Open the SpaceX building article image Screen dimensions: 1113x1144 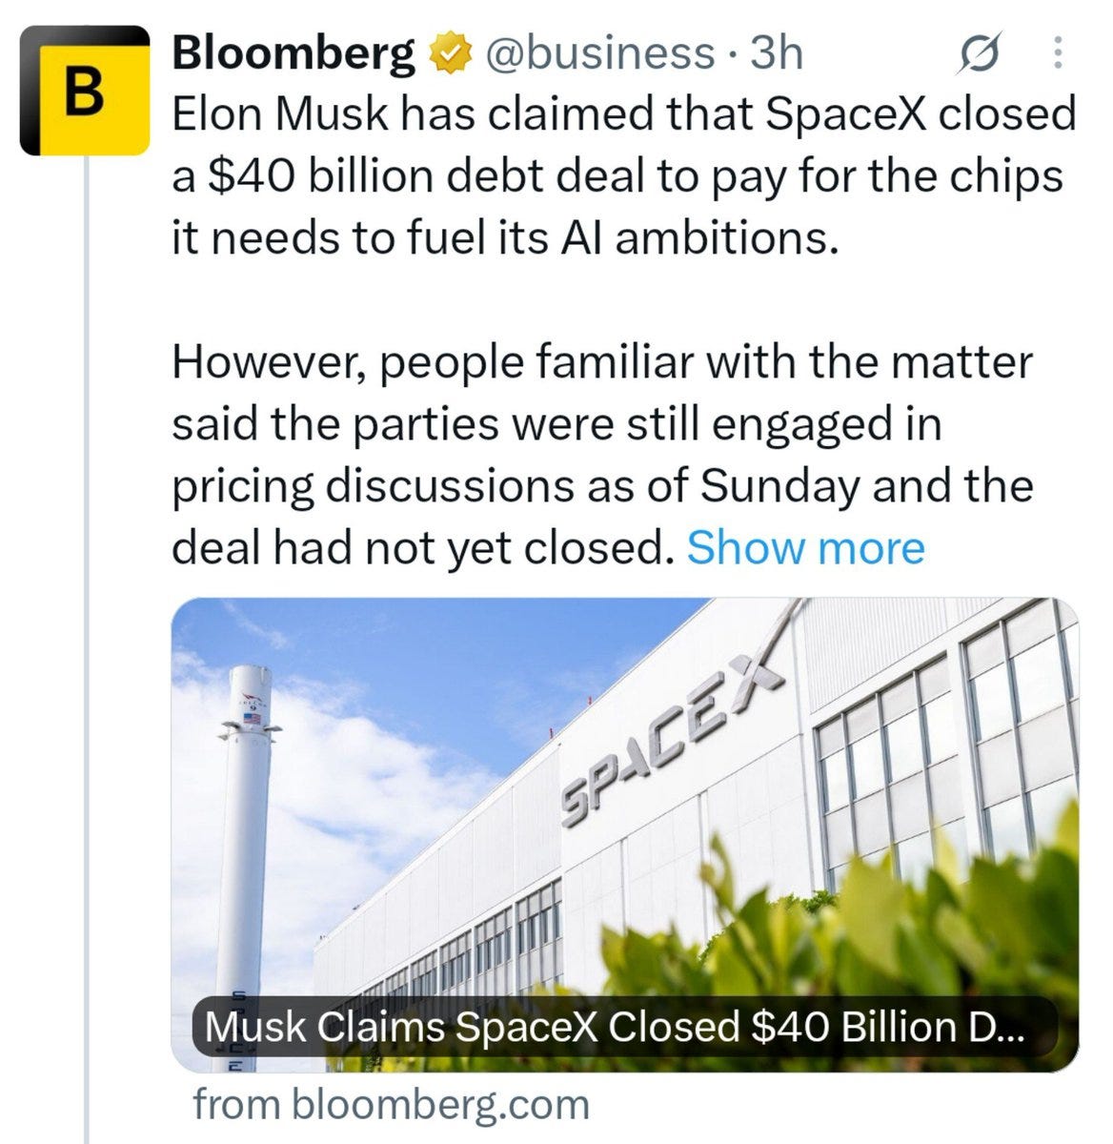(x=625, y=834)
